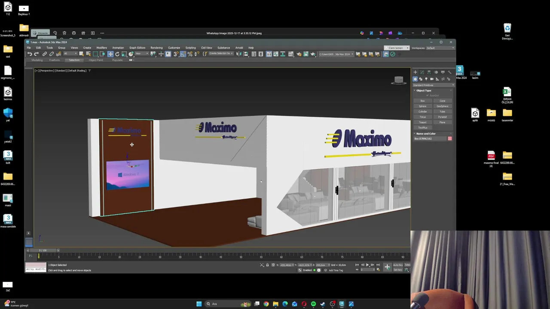Select the Select and Link tool
Screen dimensions: 550x309
pyautogui.click(x=44, y=54)
